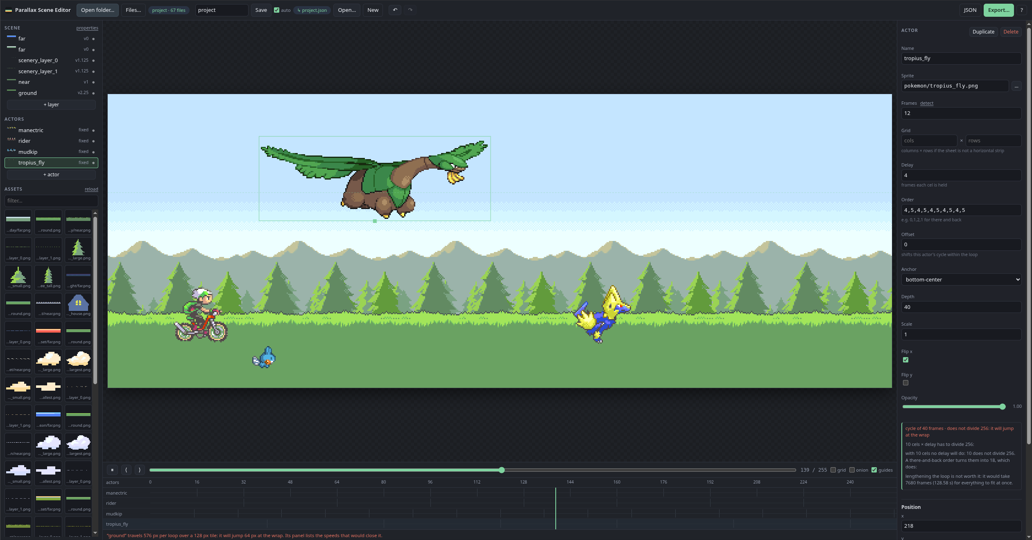The image size is (1032, 540).
Task: Click the tropius_fly timeline track row
Action: [500, 524]
